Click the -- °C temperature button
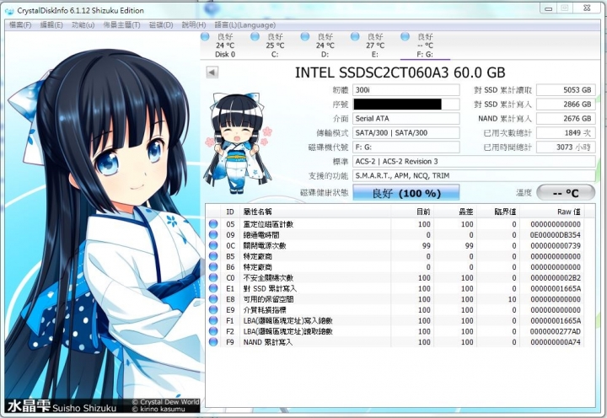 (x=566, y=193)
